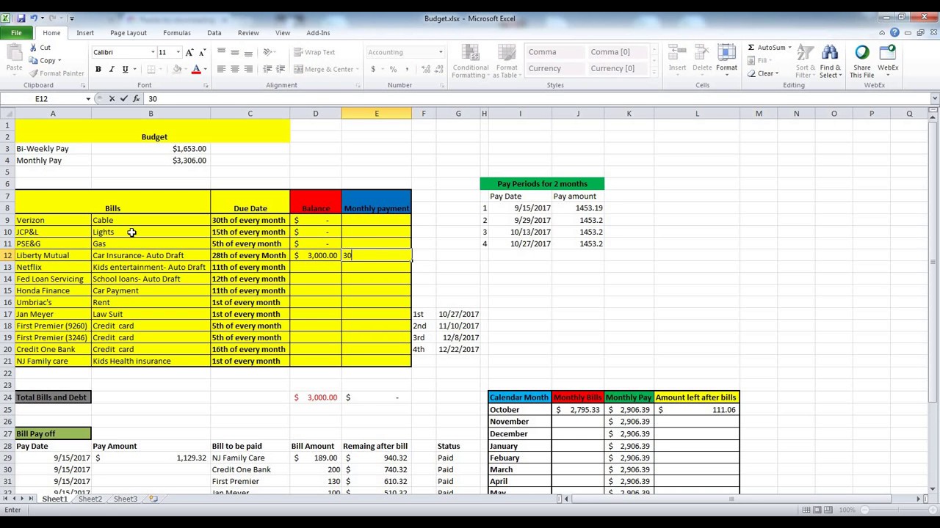Click the cell showing $3,306.00

(151, 161)
